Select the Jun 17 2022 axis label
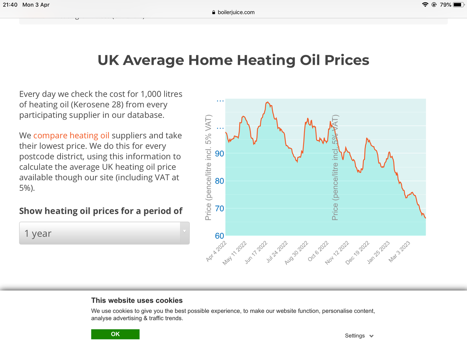The height and width of the screenshot is (350, 467). pos(256,252)
